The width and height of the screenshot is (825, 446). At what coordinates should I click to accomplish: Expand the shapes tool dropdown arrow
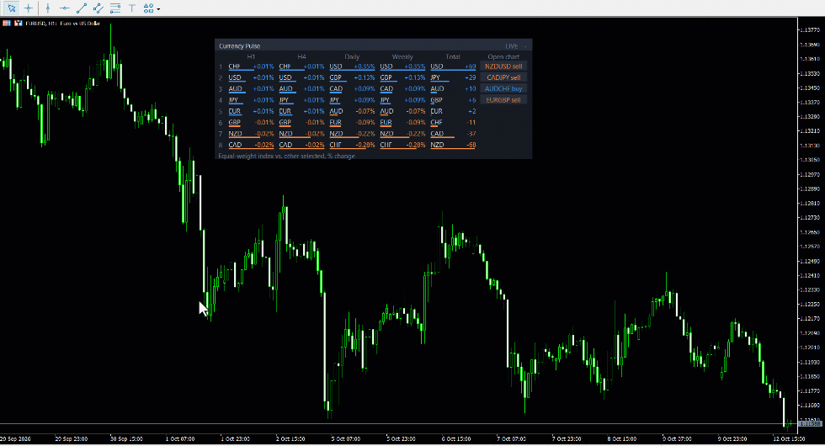158,9
